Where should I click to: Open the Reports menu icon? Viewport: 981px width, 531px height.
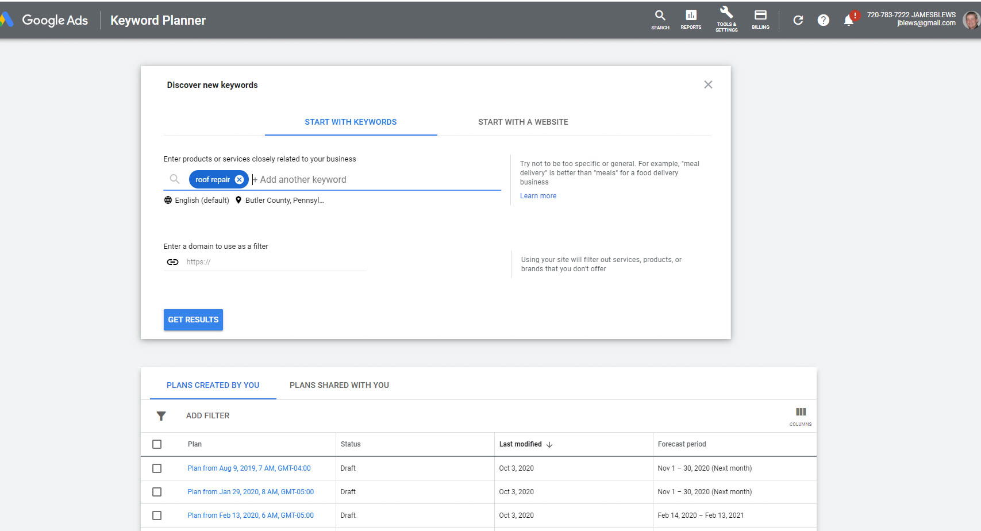(x=691, y=19)
